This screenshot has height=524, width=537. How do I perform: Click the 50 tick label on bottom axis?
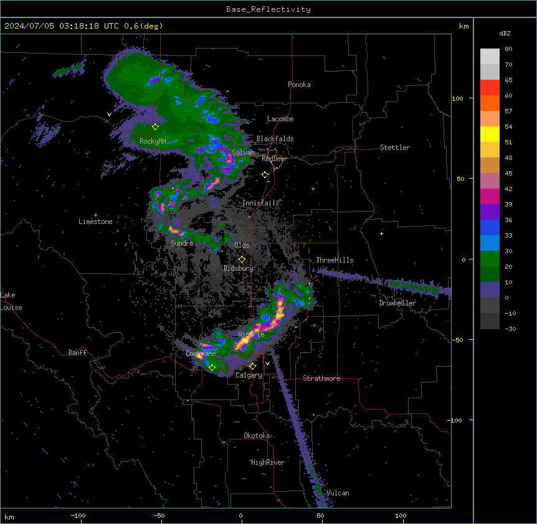click(320, 515)
